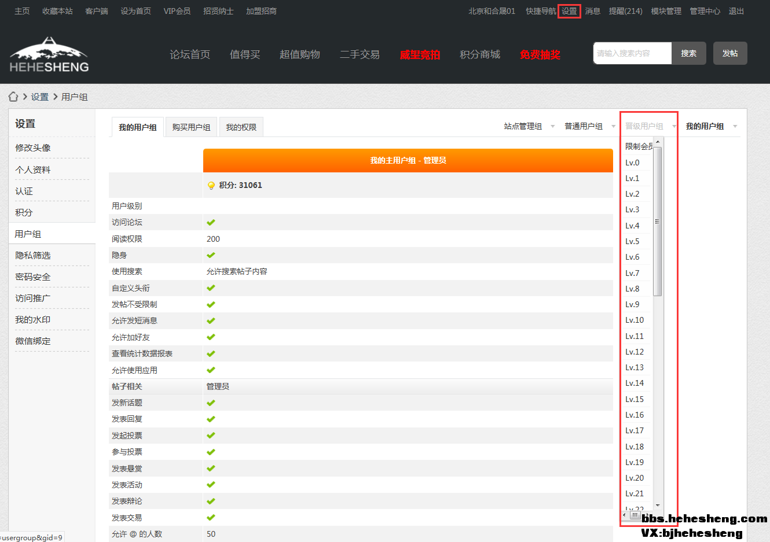770x542 pixels.
Task: Open 隐私筛选 in the settings sidebar
Action: [33, 255]
